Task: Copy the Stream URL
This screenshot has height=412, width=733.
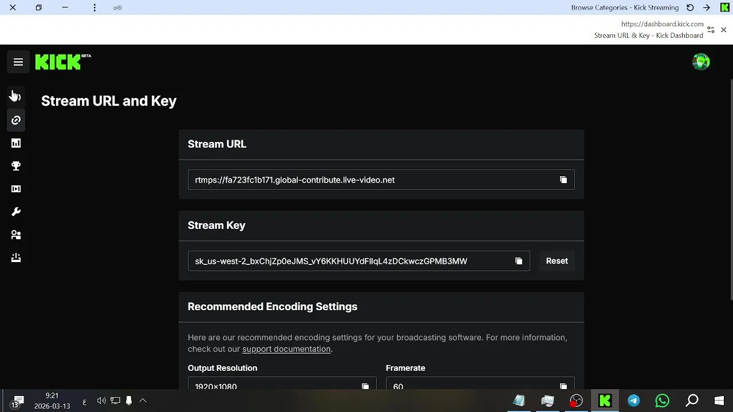Action: pos(563,180)
